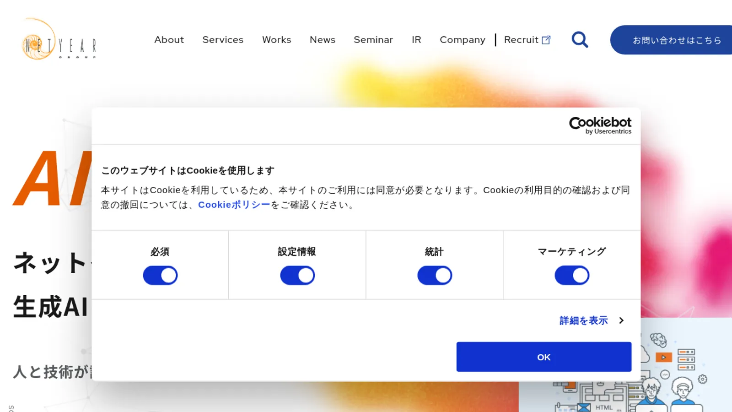
Task: Open the News section
Action: click(323, 40)
